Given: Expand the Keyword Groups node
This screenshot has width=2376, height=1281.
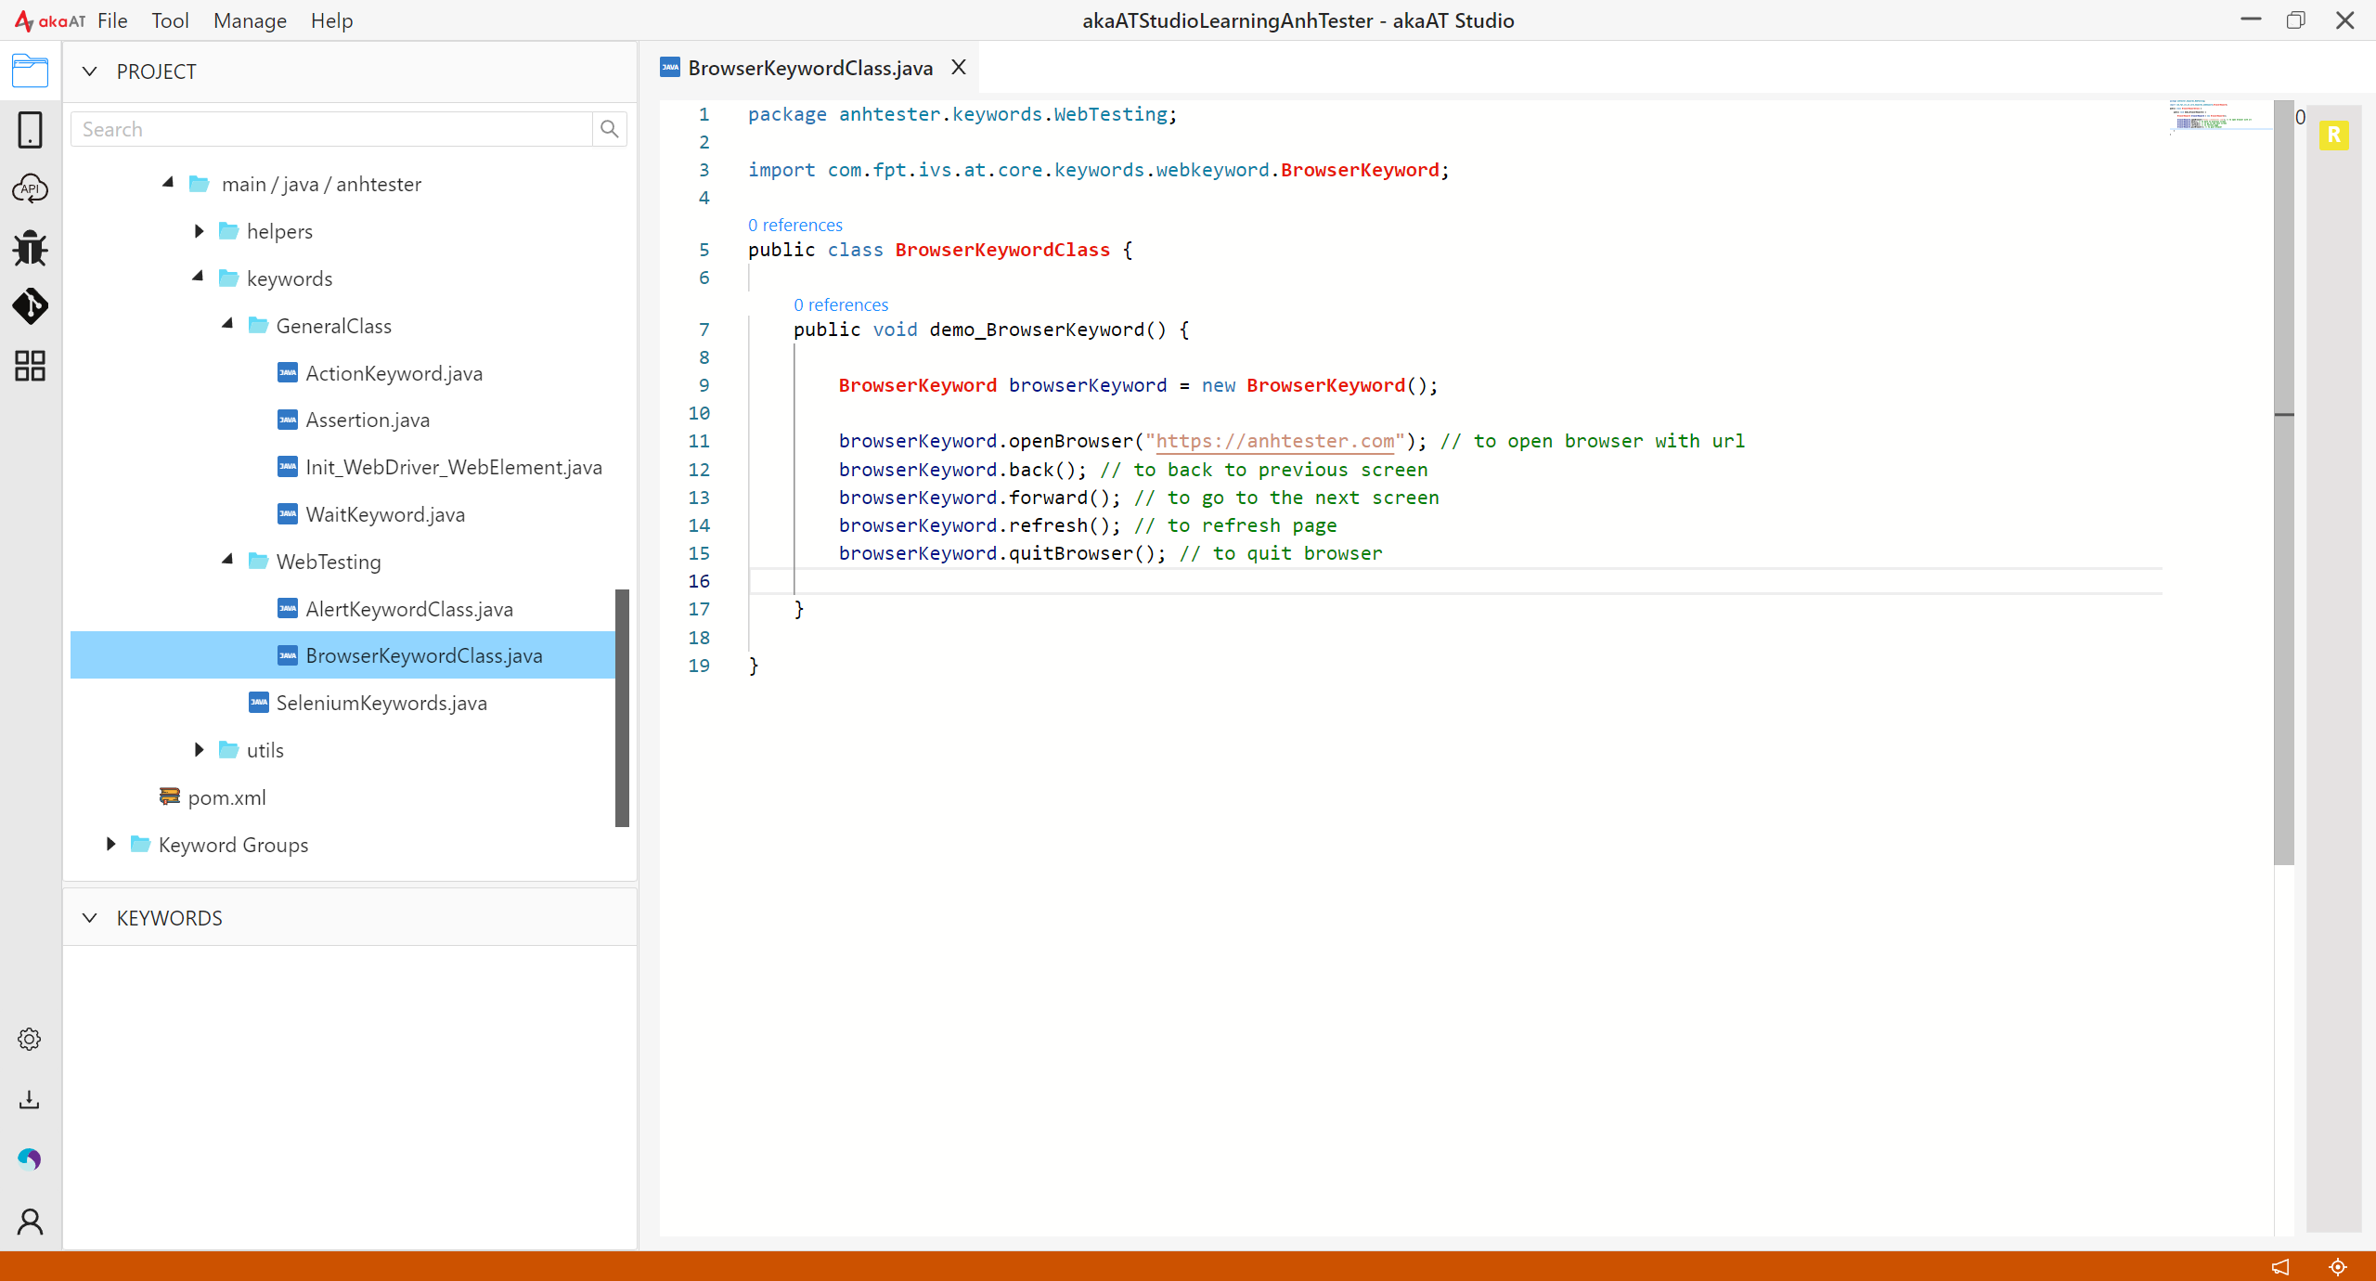Looking at the screenshot, I should point(110,844).
